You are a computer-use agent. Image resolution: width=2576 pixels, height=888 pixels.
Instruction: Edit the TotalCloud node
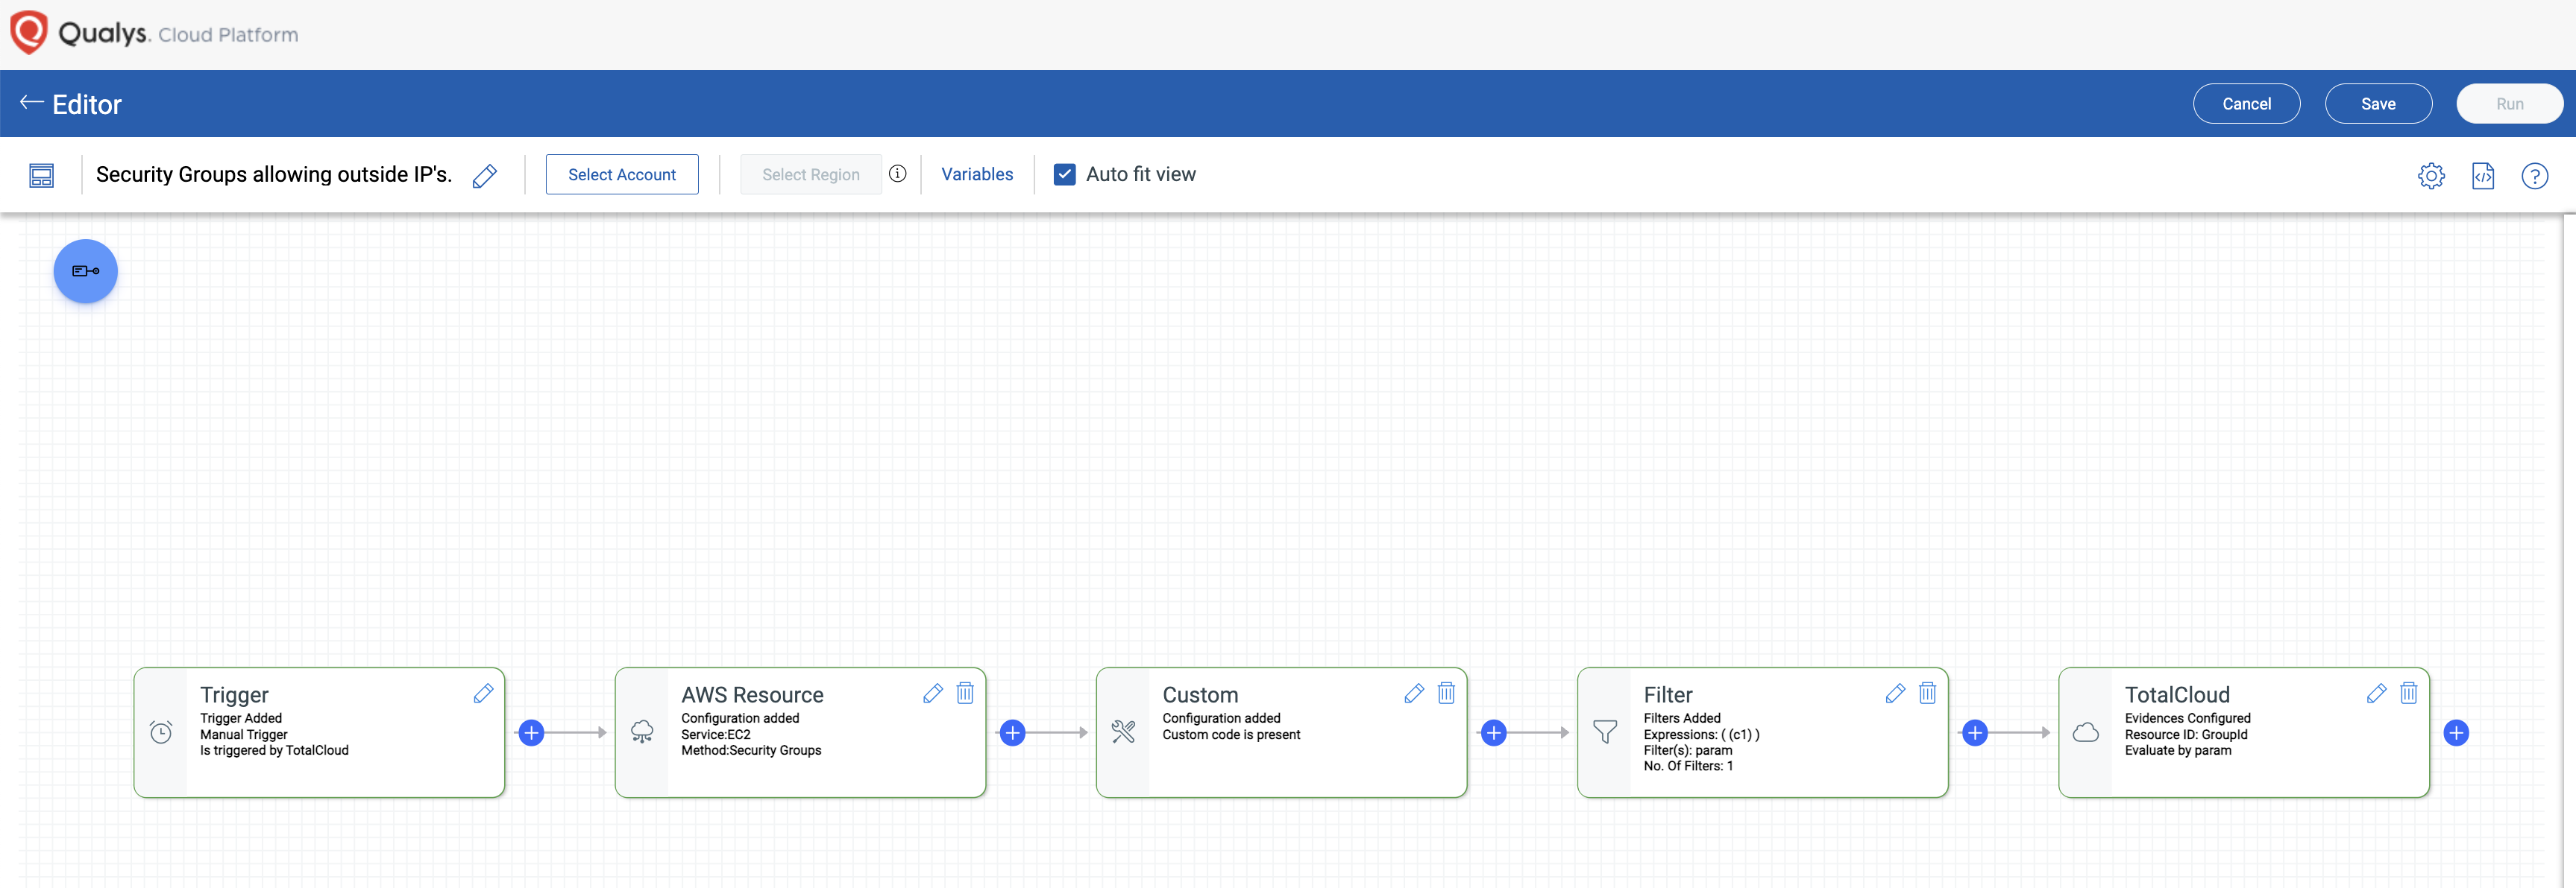(2376, 694)
